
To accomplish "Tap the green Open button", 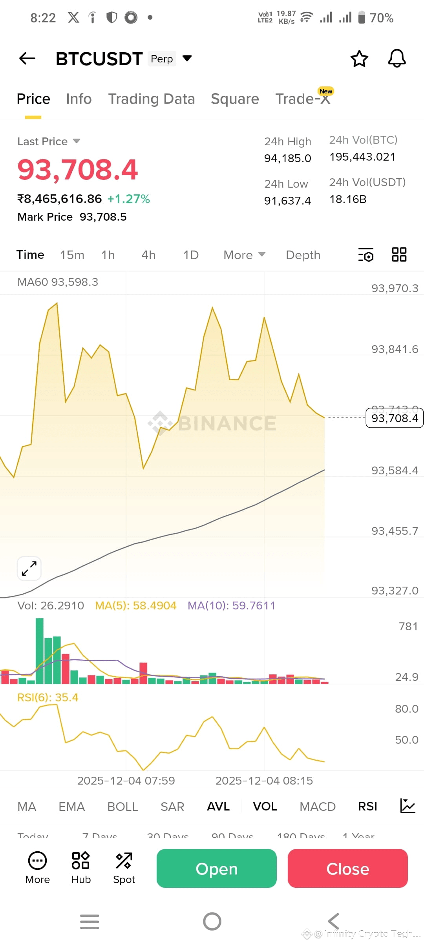I will point(217,868).
